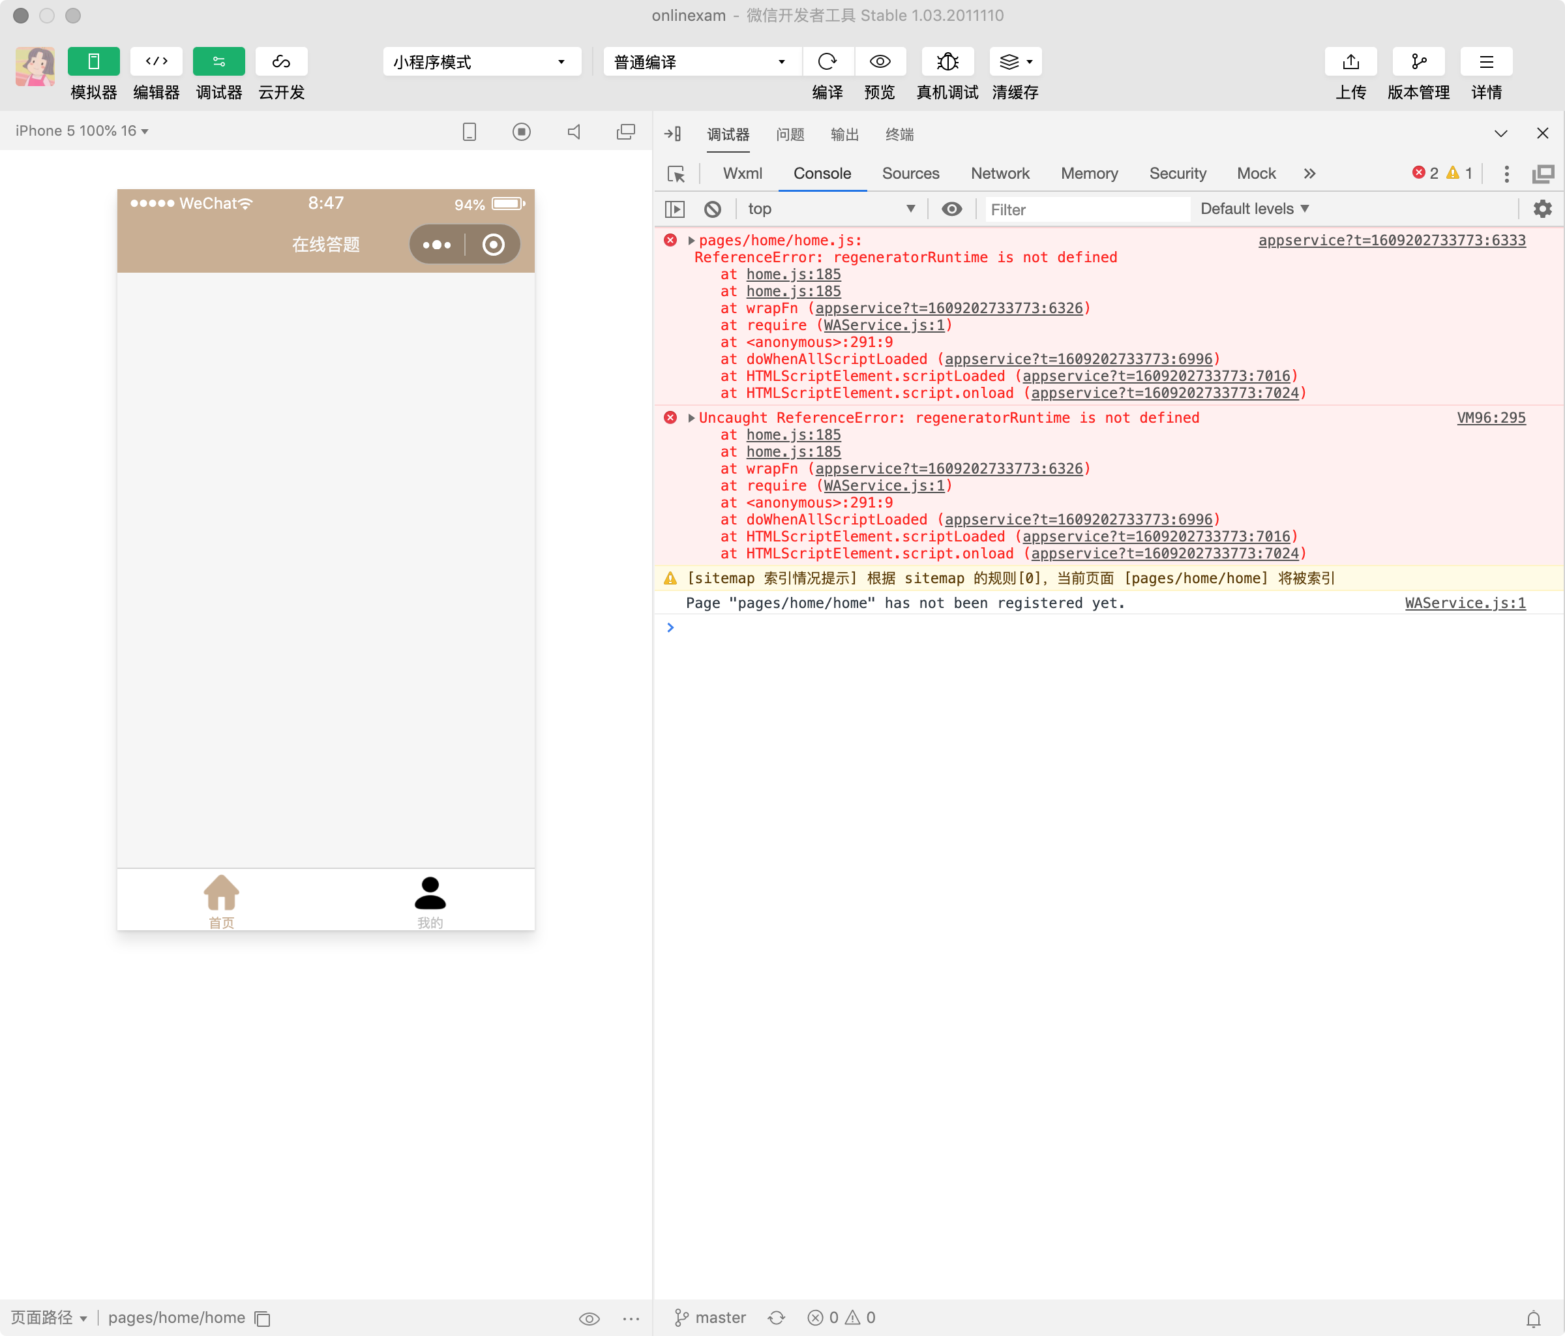
Task: Switch to the 问题 problems tab
Action: (790, 134)
